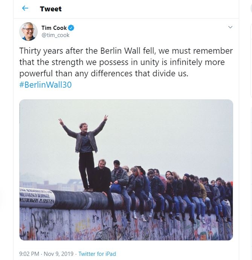Open the @tim_cook handle link
The height and width of the screenshot is (260, 252).
[55, 35]
